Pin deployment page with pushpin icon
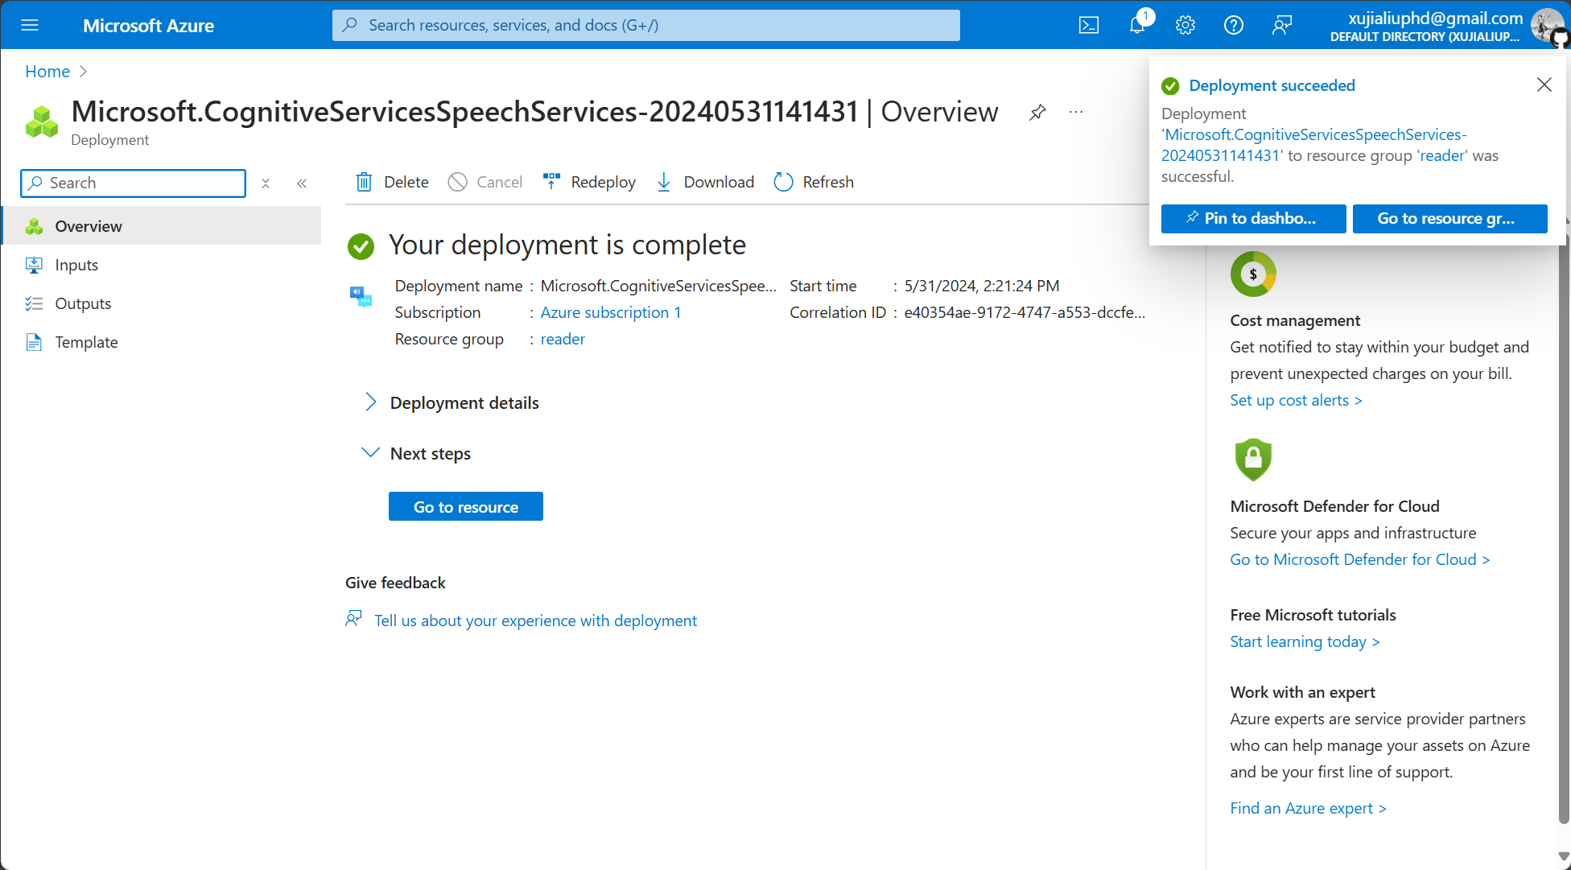1571x870 pixels. [x=1037, y=112]
